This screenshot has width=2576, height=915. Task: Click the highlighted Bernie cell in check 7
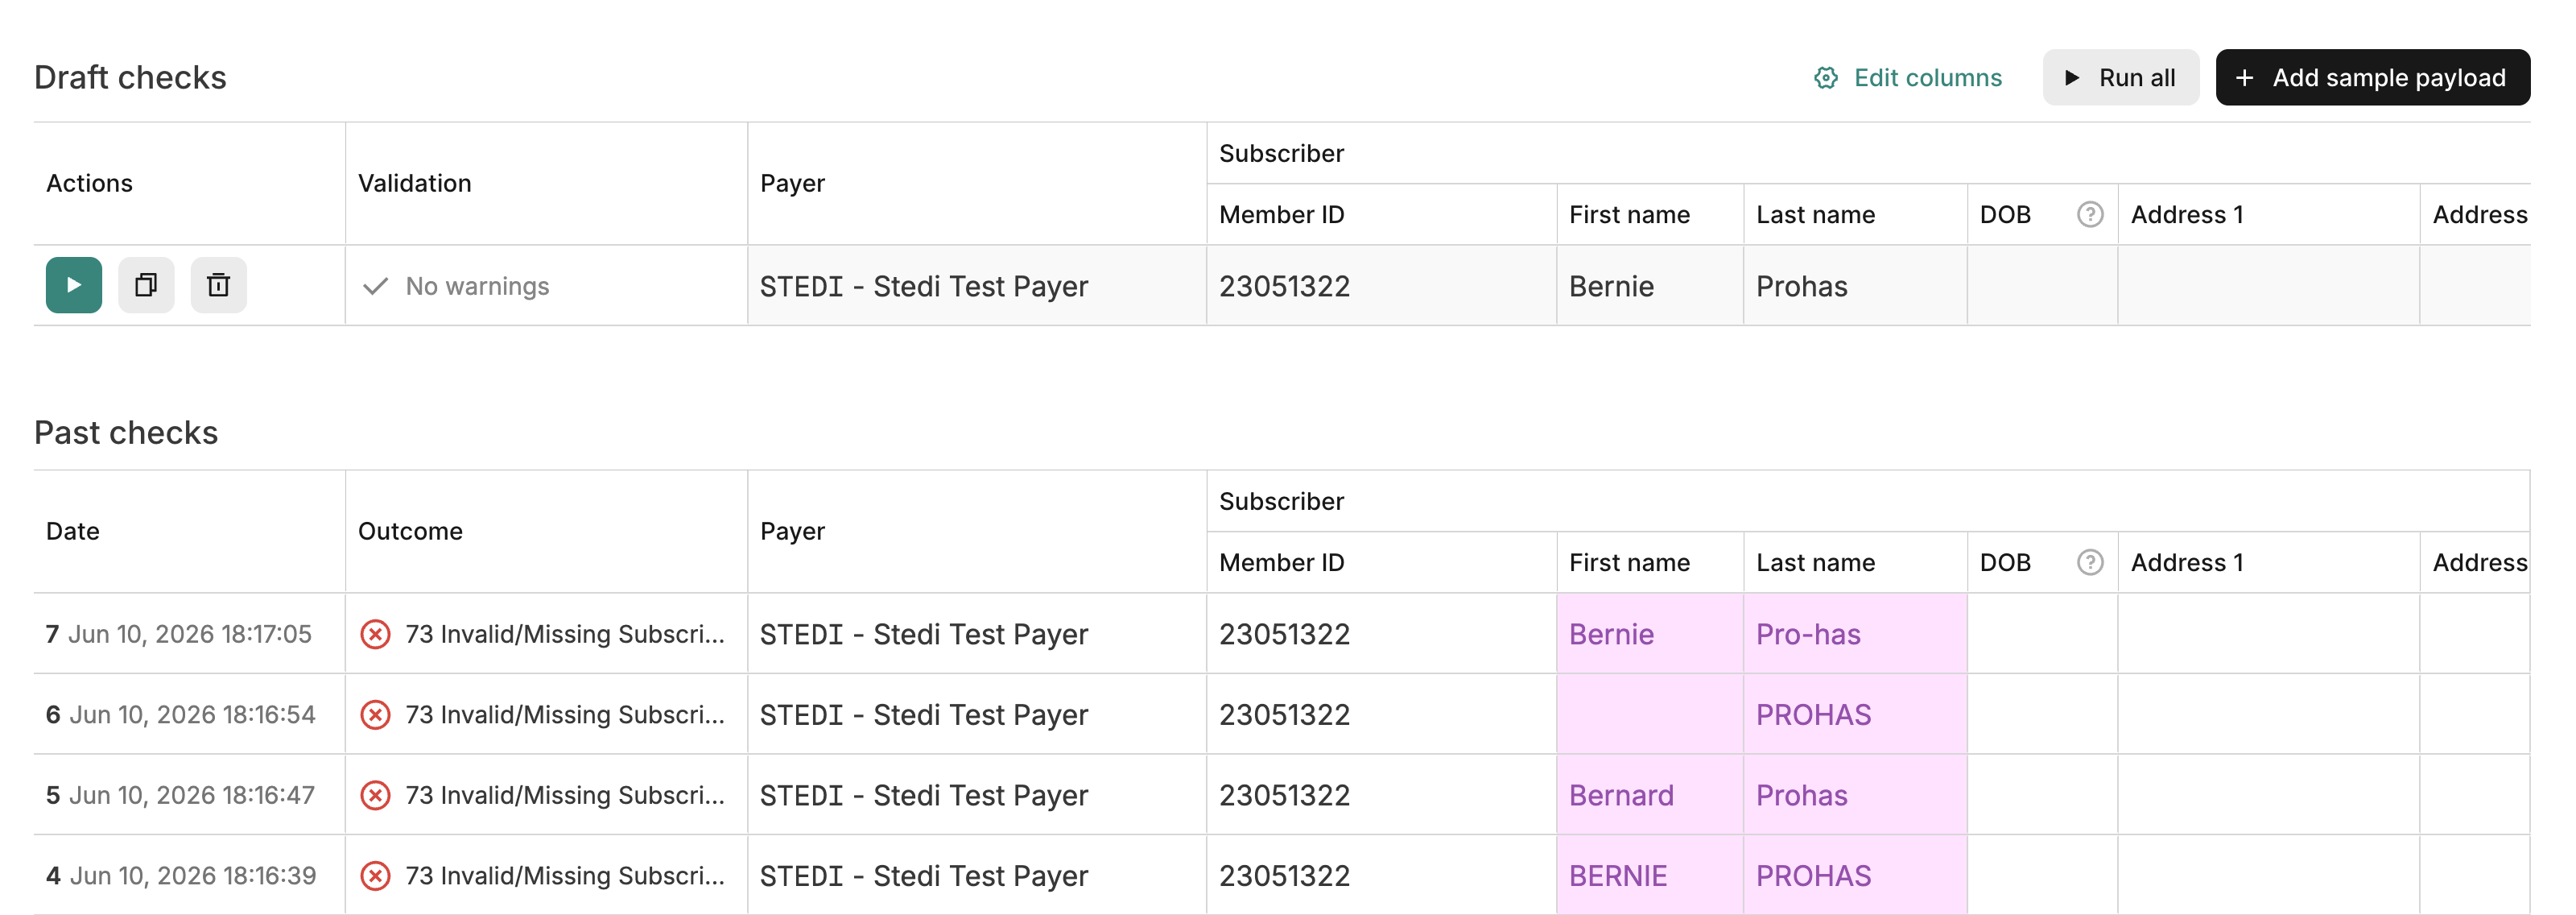1650,635
